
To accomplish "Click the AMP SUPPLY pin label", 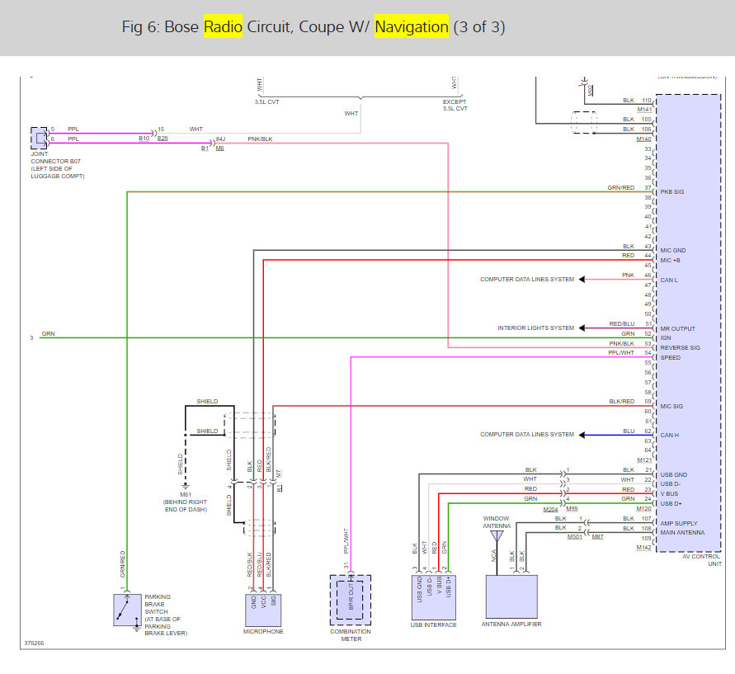I will tap(679, 523).
